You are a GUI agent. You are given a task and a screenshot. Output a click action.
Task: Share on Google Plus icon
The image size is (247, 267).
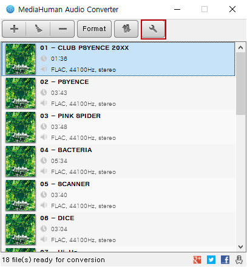[x=197, y=260]
